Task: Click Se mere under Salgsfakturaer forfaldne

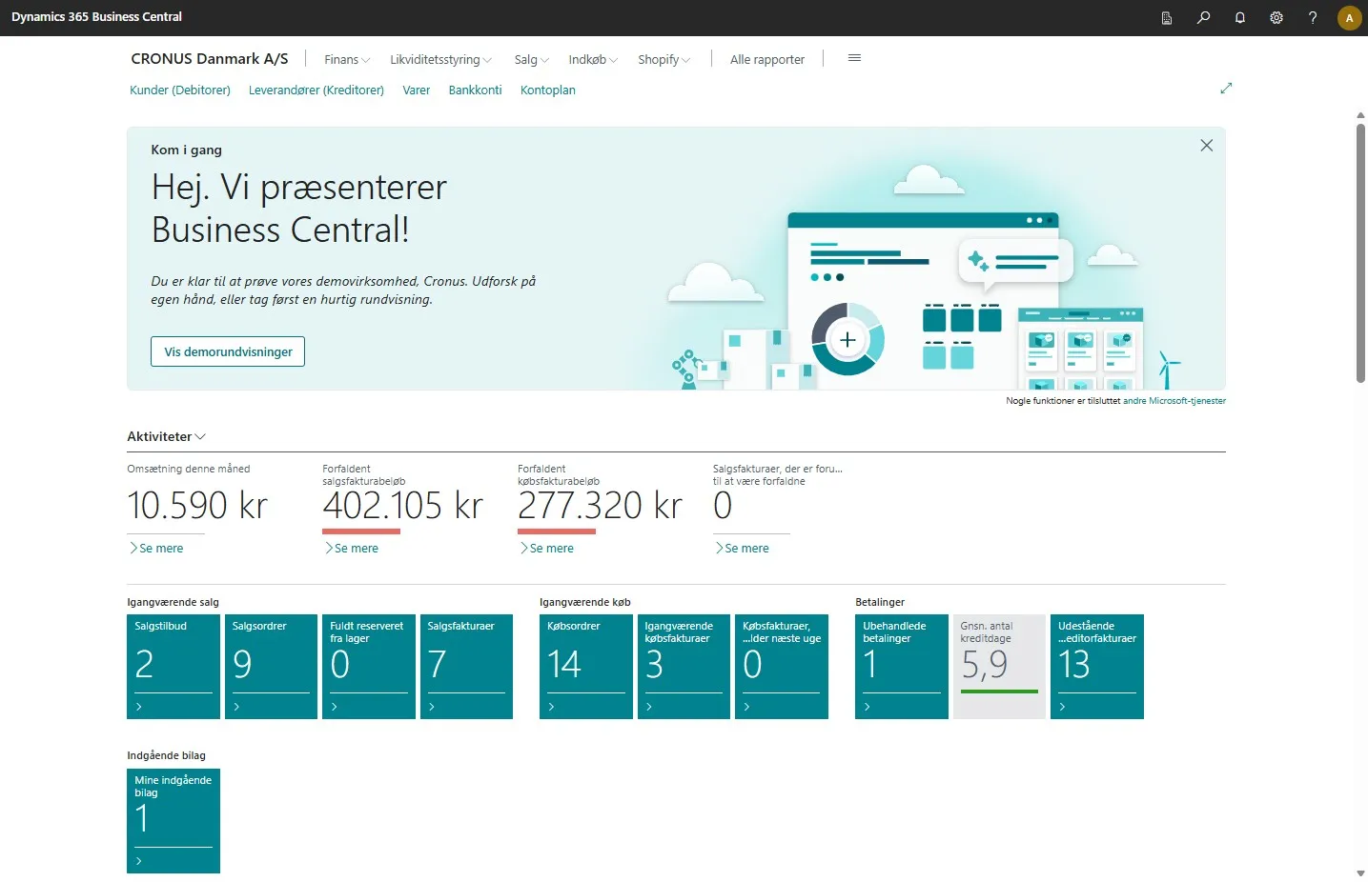Action: 743,549
